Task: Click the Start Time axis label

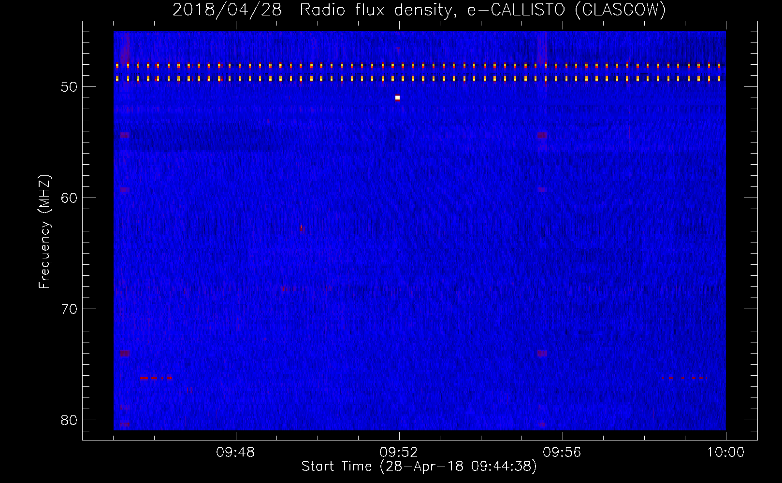Action: 419,467
